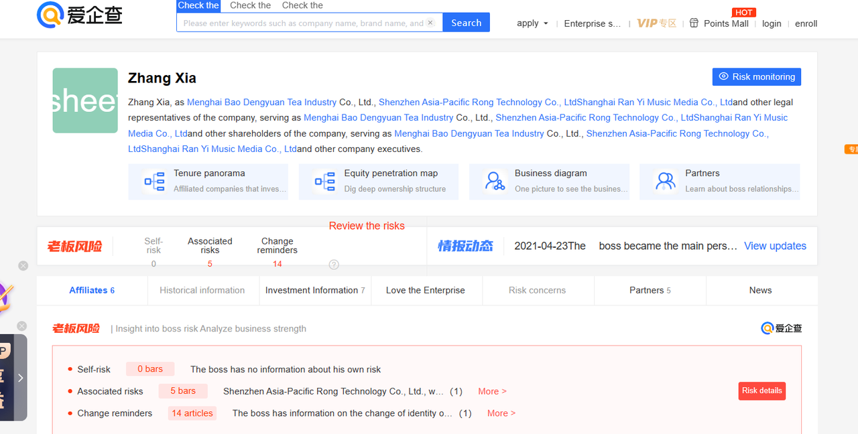Image resolution: width=858 pixels, height=434 pixels.
Task: Open the Equity penetration map icon
Action: [x=325, y=182]
